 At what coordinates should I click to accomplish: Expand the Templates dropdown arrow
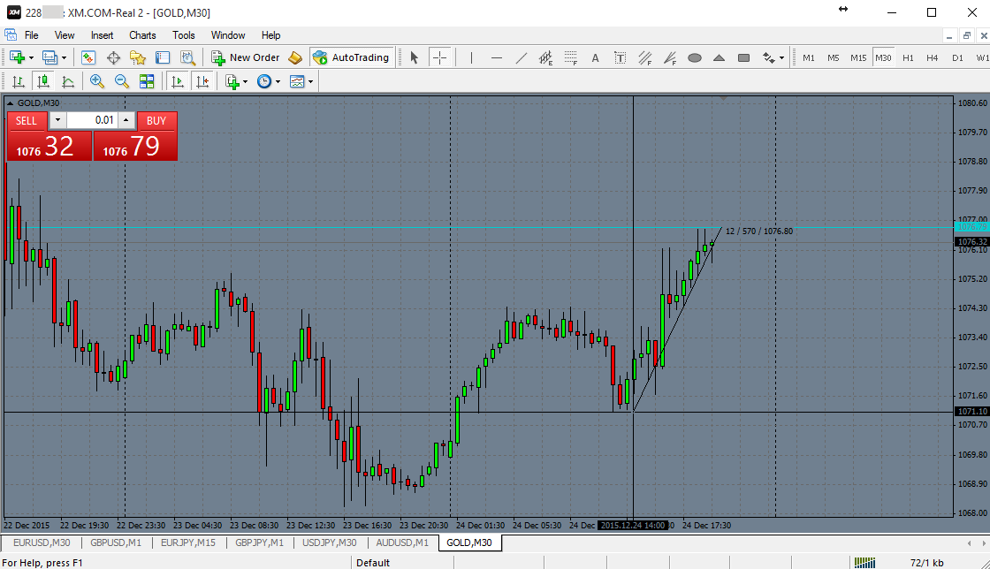coord(310,82)
